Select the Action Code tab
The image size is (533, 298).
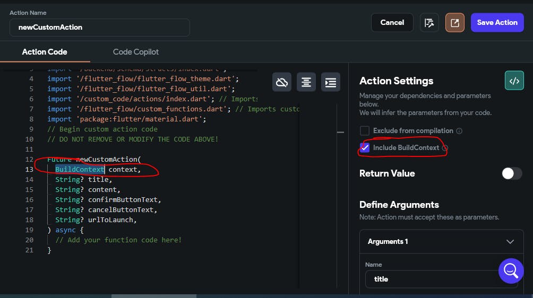coord(45,52)
